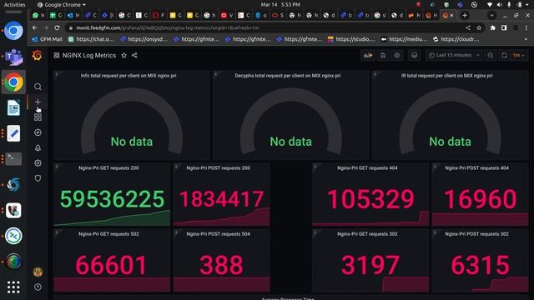Image resolution: width=534 pixels, height=300 pixels.
Task: Open Explore compass icon in sidebar
Action: click(38, 132)
